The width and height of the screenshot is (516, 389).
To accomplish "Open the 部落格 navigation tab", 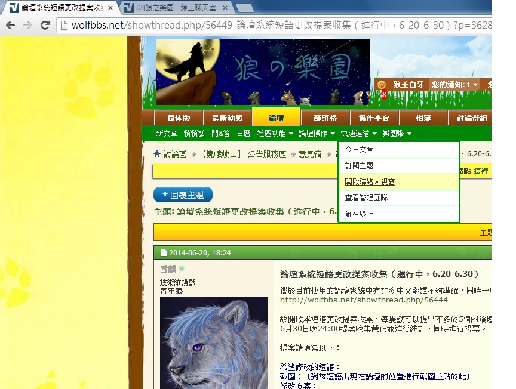I will pyautogui.click(x=325, y=118).
